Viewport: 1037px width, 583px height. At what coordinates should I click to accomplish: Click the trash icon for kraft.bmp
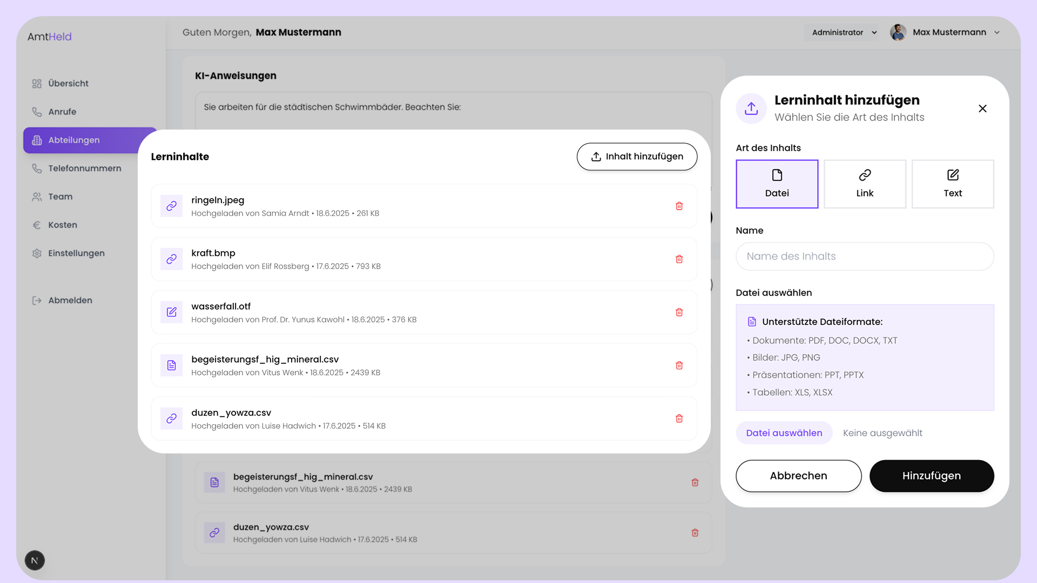click(679, 259)
